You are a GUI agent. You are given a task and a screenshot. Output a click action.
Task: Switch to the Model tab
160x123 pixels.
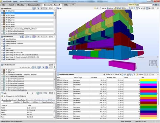coord(11,5)
